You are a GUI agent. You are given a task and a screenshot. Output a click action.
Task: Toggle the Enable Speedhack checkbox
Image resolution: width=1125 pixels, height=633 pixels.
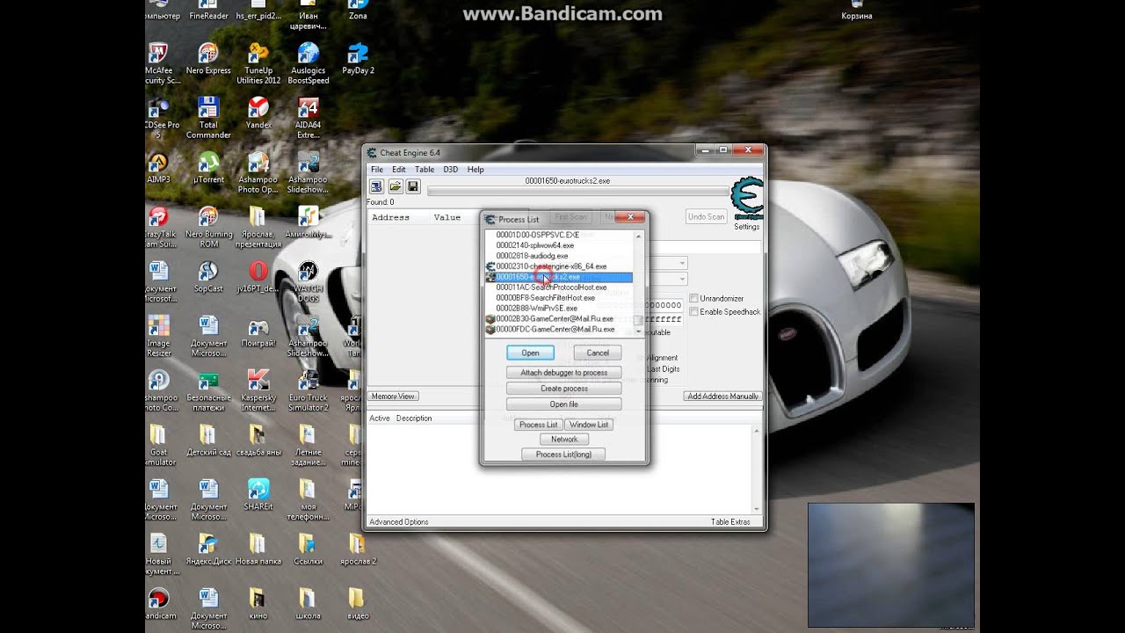tap(694, 312)
